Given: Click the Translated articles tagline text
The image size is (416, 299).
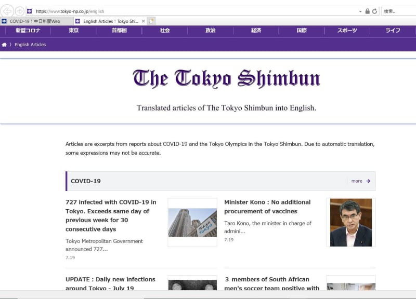Looking at the screenshot, I should coord(226,108).
